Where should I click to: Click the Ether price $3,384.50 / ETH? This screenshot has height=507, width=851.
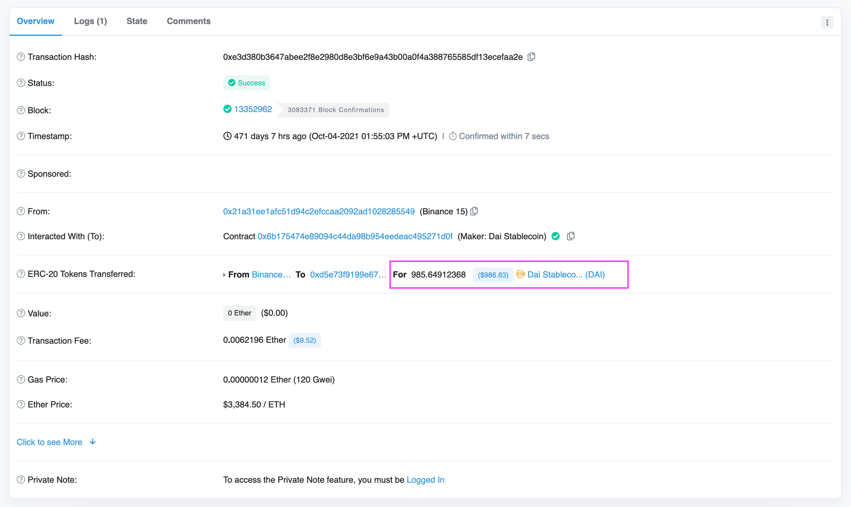pyautogui.click(x=254, y=405)
